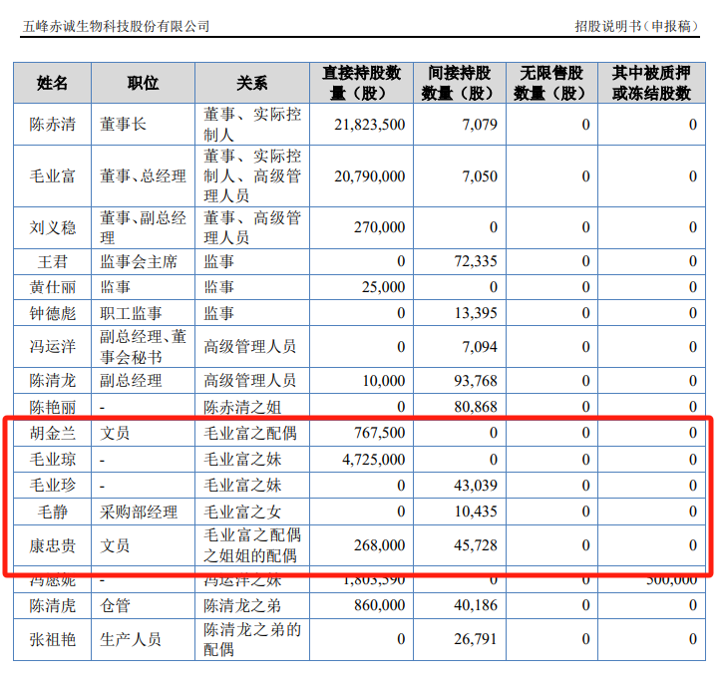This screenshot has height=686, width=724.
Task: Select the 关系 column header
Action: pyautogui.click(x=252, y=83)
